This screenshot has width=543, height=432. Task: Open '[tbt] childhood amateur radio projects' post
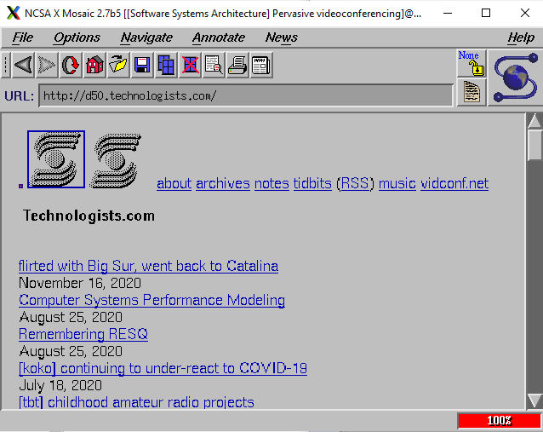point(136,402)
